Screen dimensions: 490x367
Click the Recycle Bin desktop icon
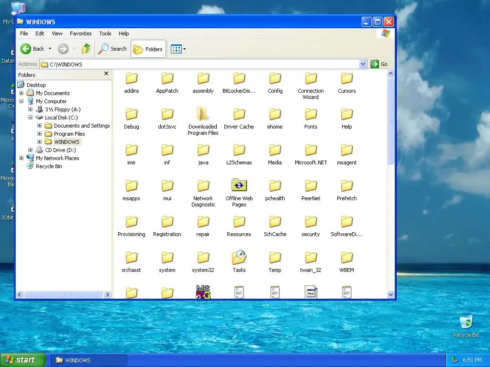click(x=466, y=326)
